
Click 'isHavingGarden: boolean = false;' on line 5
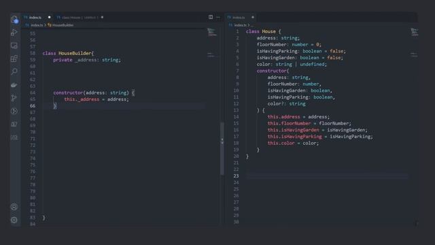coord(300,58)
